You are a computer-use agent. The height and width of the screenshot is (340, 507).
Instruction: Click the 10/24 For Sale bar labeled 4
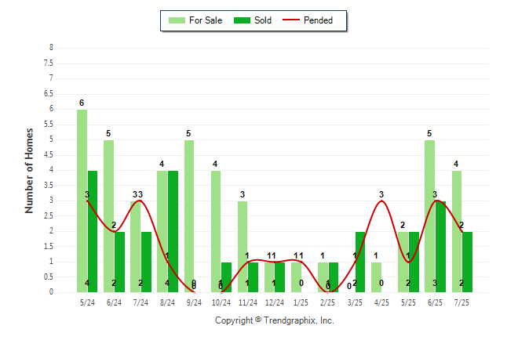click(216, 232)
